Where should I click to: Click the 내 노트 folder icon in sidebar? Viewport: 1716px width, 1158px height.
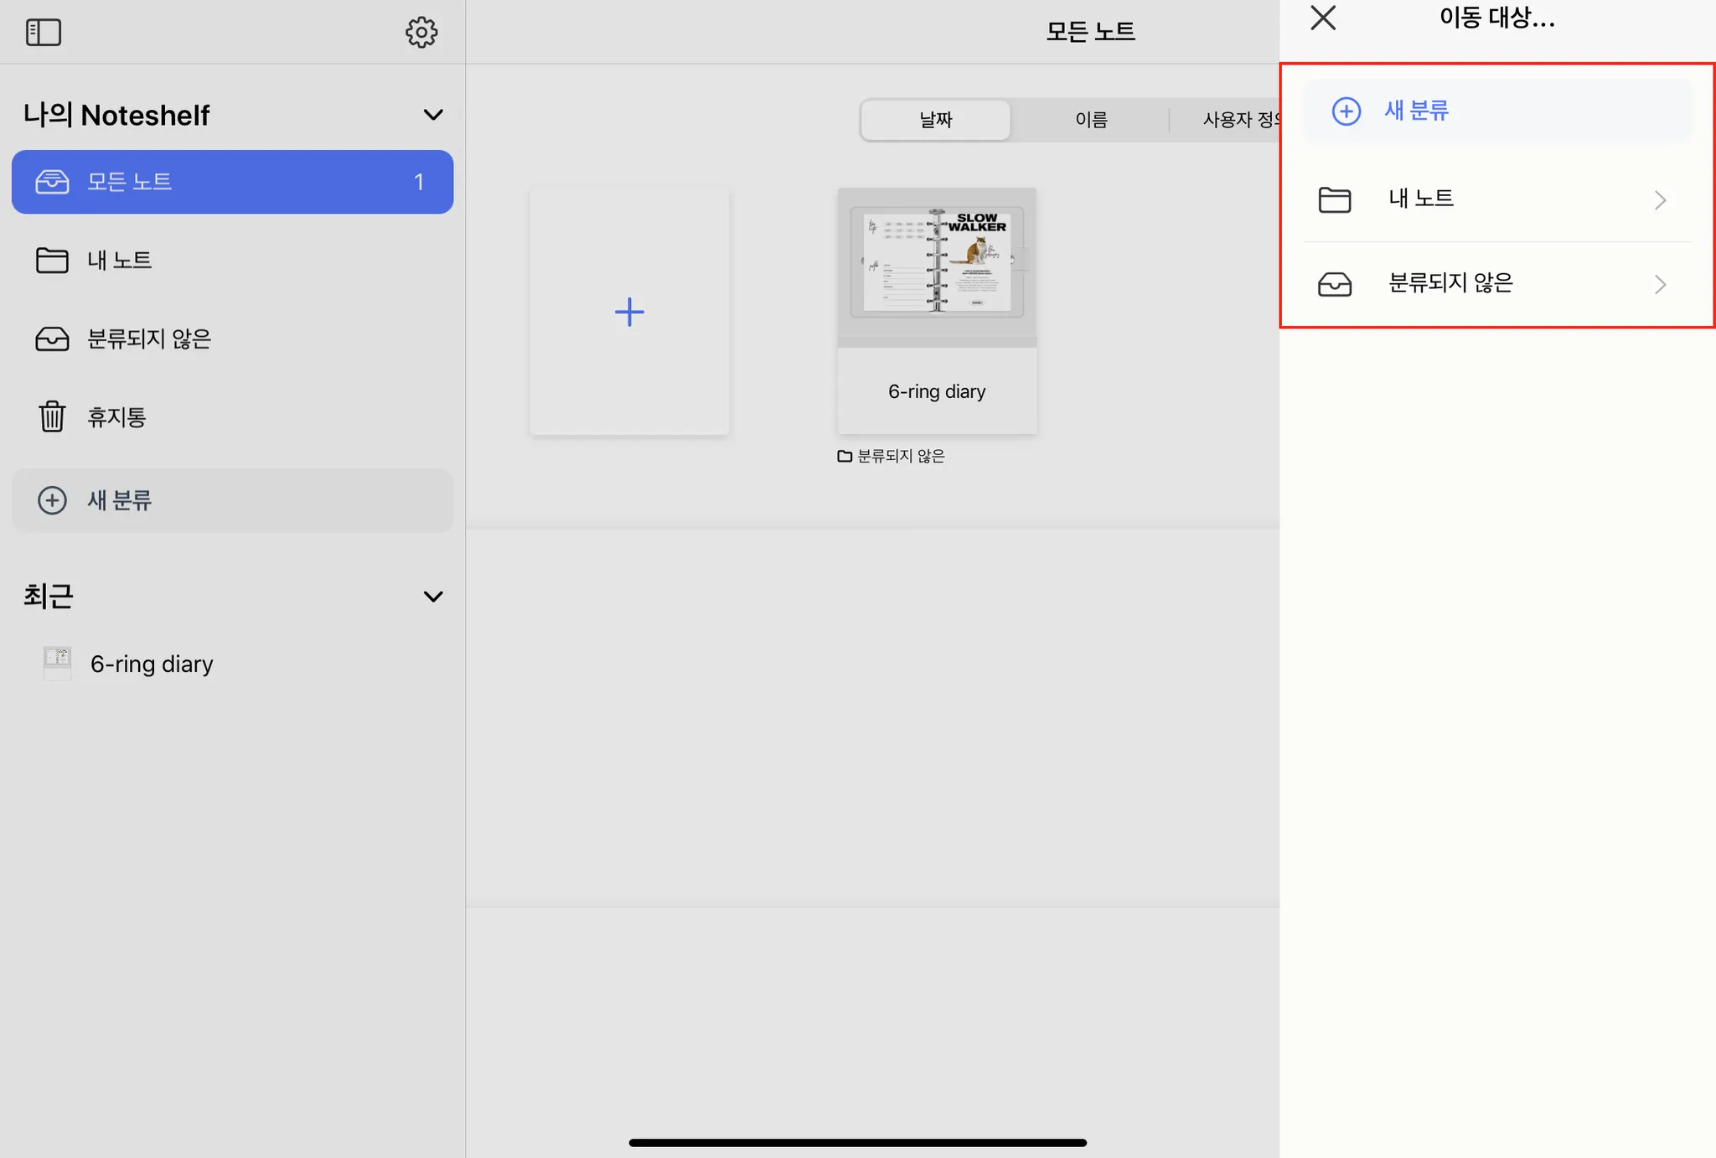click(x=52, y=261)
